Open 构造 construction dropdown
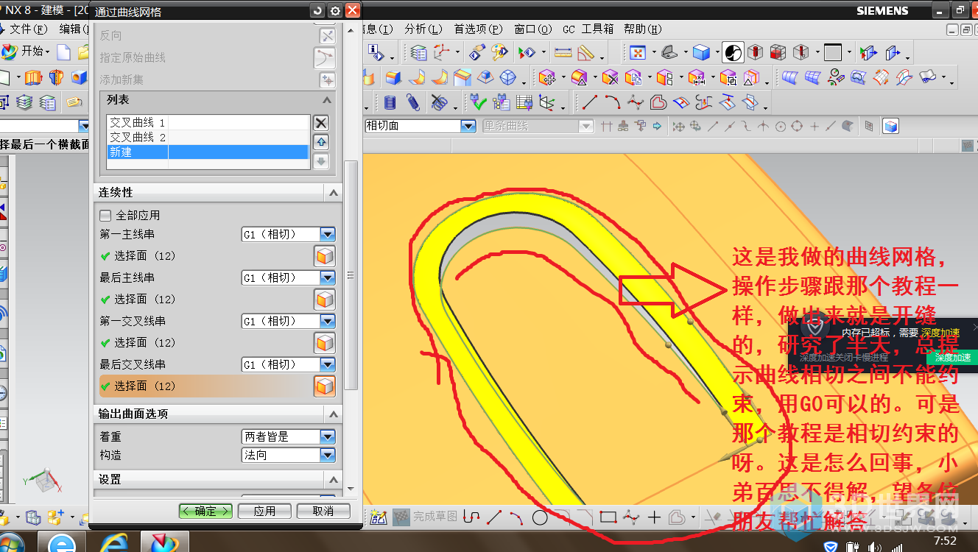 tap(328, 456)
